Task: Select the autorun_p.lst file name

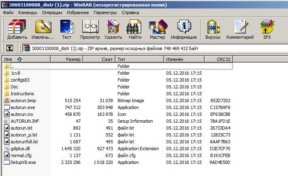Action: click(24, 135)
